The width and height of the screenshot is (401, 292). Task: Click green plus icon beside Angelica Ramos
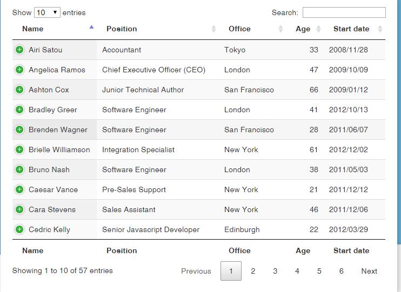(19, 70)
